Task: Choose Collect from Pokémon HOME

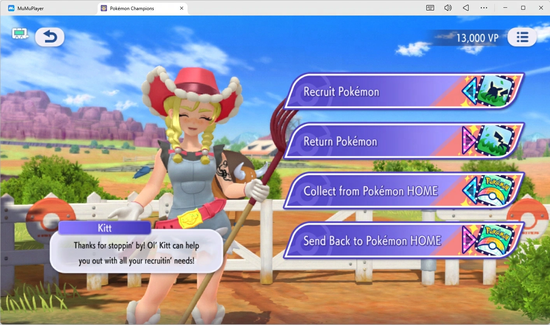Action: (x=404, y=191)
